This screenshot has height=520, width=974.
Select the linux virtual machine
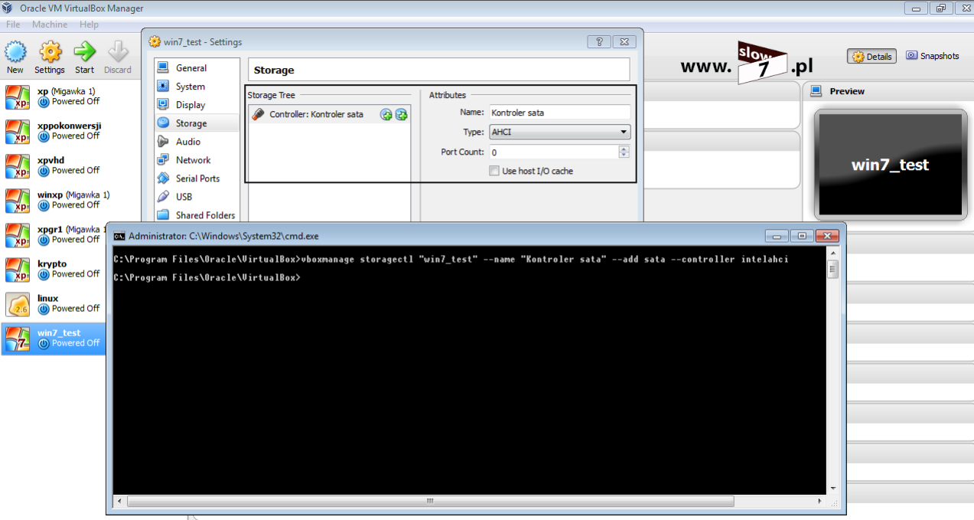pyautogui.click(x=54, y=303)
